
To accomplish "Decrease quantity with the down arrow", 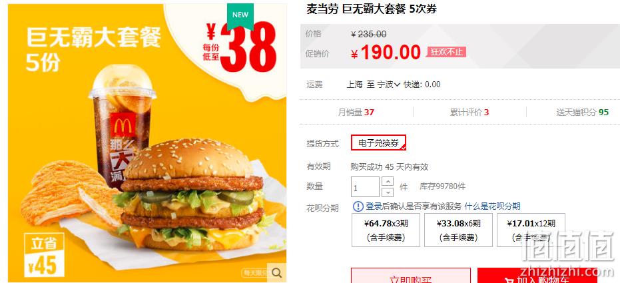I will point(389,192).
